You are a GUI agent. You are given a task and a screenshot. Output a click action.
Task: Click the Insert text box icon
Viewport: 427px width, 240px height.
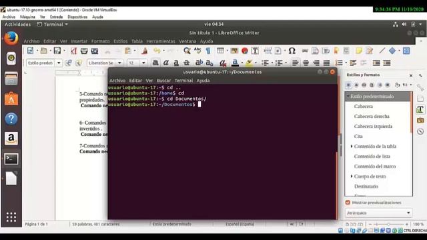255,51
